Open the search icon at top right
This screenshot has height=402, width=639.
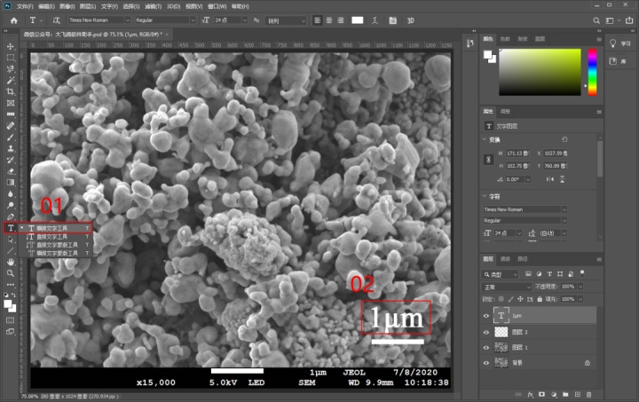pyautogui.click(x=596, y=20)
